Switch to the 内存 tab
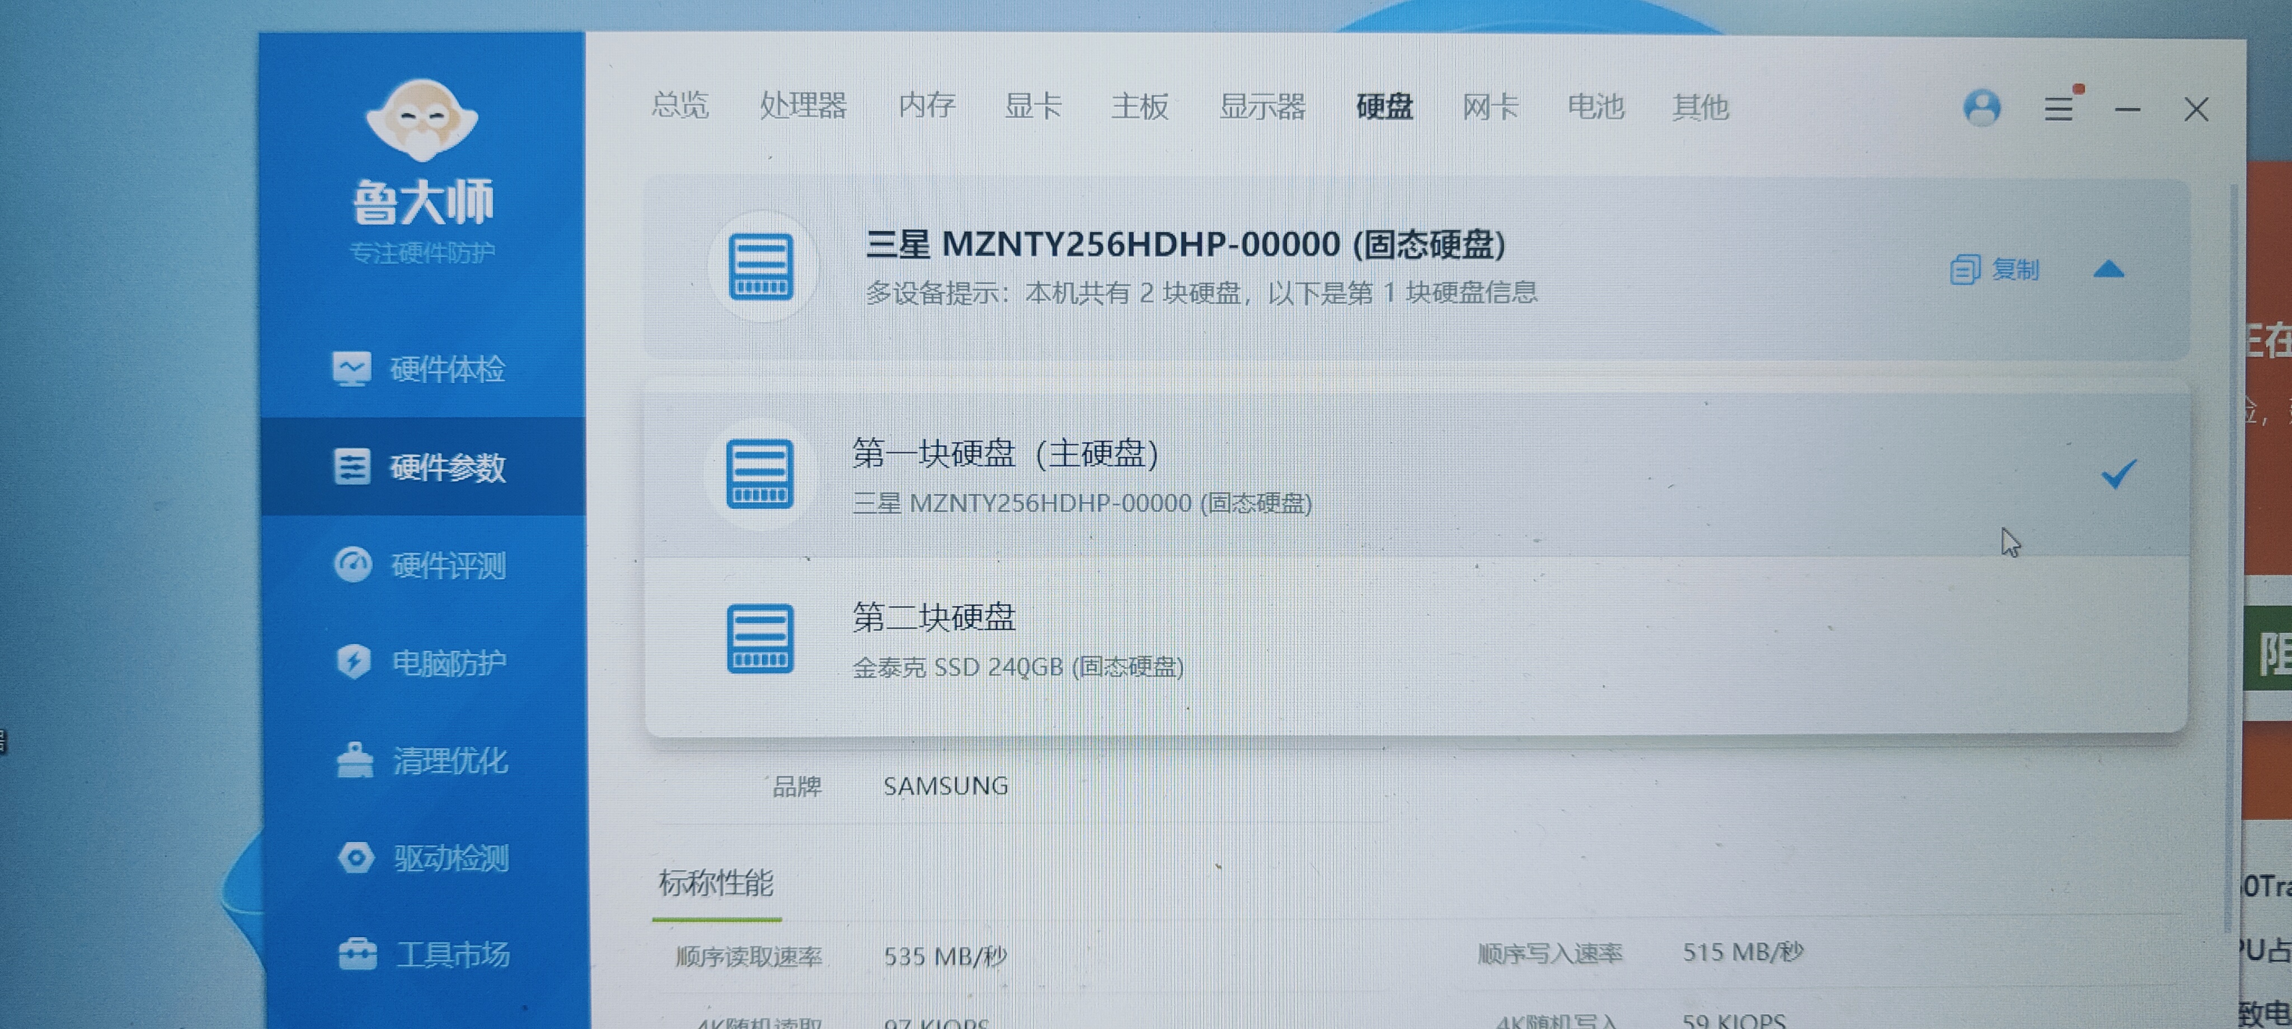The height and width of the screenshot is (1029, 2292). pyautogui.click(x=926, y=105)
